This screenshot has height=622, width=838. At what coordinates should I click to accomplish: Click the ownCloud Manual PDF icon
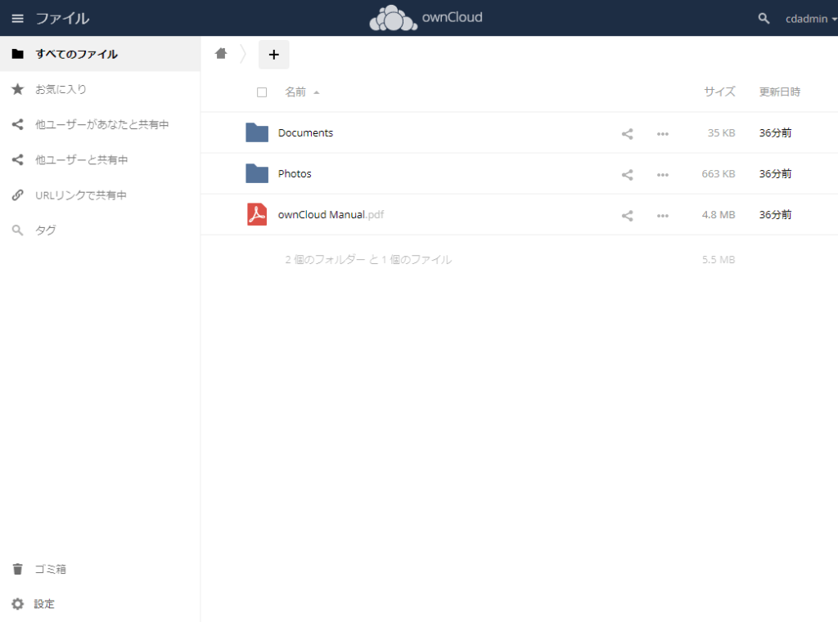coord(256,215)
